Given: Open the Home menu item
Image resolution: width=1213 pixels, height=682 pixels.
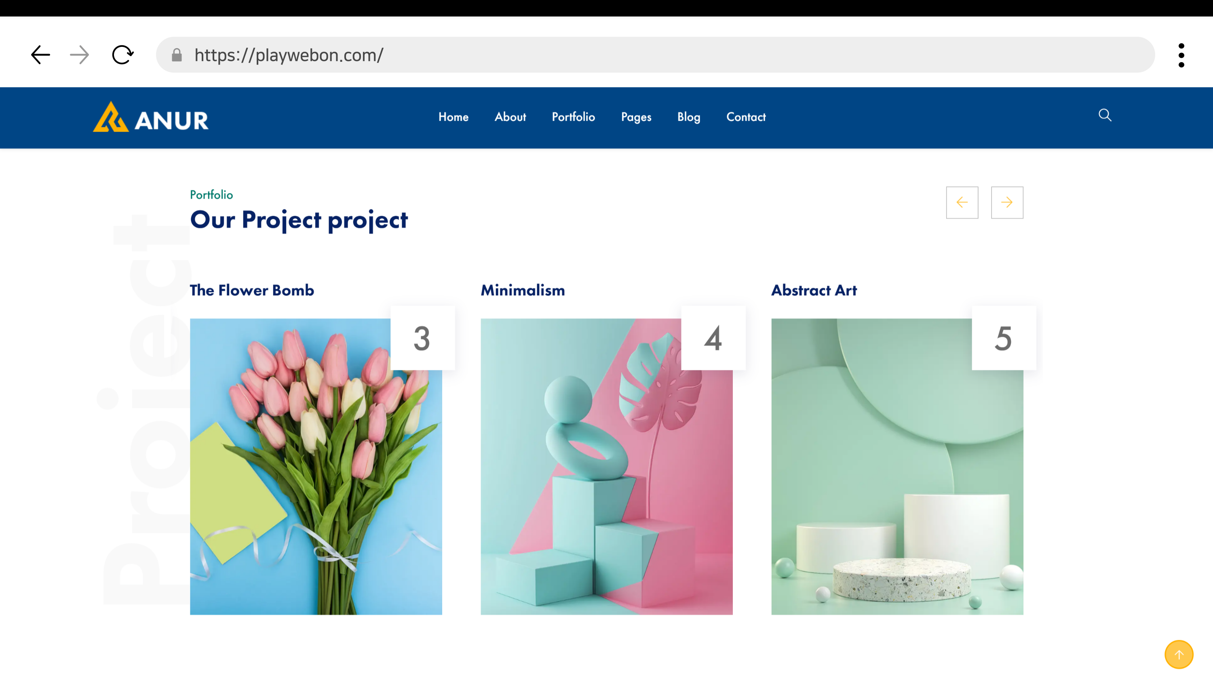Looking at the screenshot, I should click(453, 117).
